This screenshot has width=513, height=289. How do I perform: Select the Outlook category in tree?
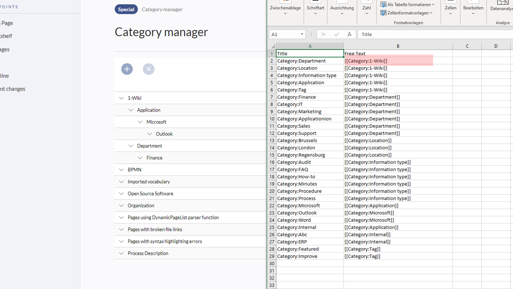pyautogui.click(x=164, y=134)
